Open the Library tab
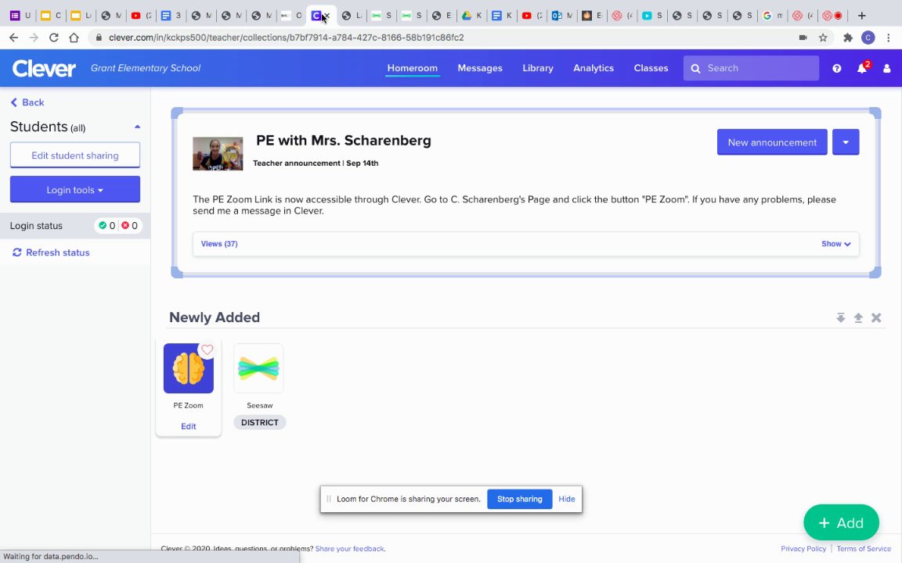 538,68
